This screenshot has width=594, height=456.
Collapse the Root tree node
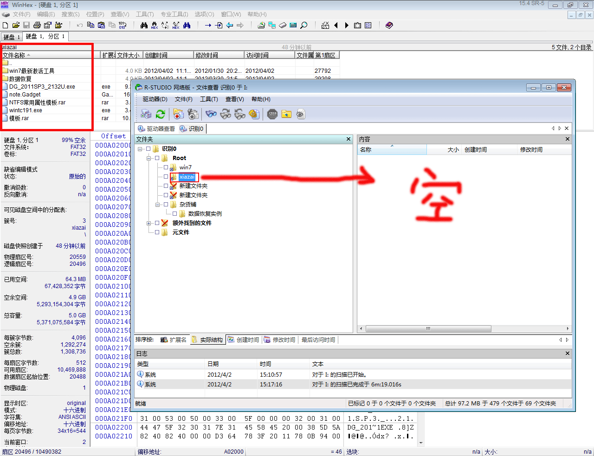[x=149, y=158]
